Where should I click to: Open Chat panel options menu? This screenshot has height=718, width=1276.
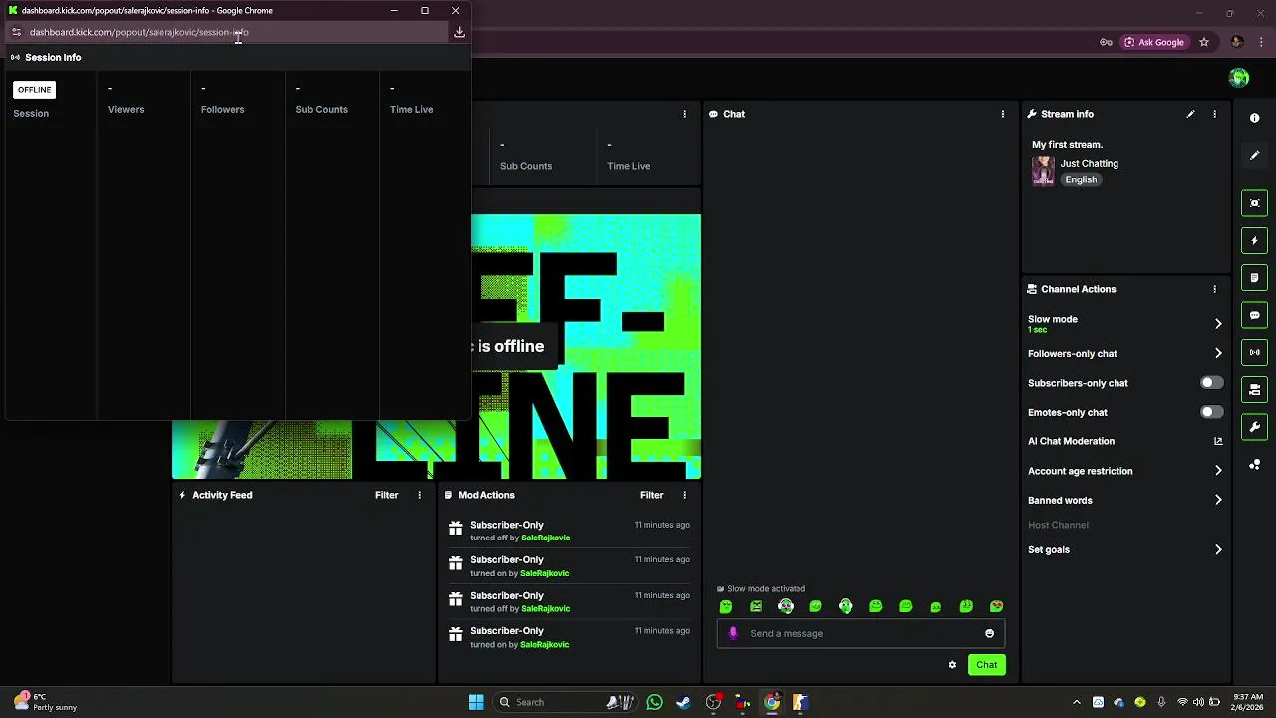tap(1002, 114)
